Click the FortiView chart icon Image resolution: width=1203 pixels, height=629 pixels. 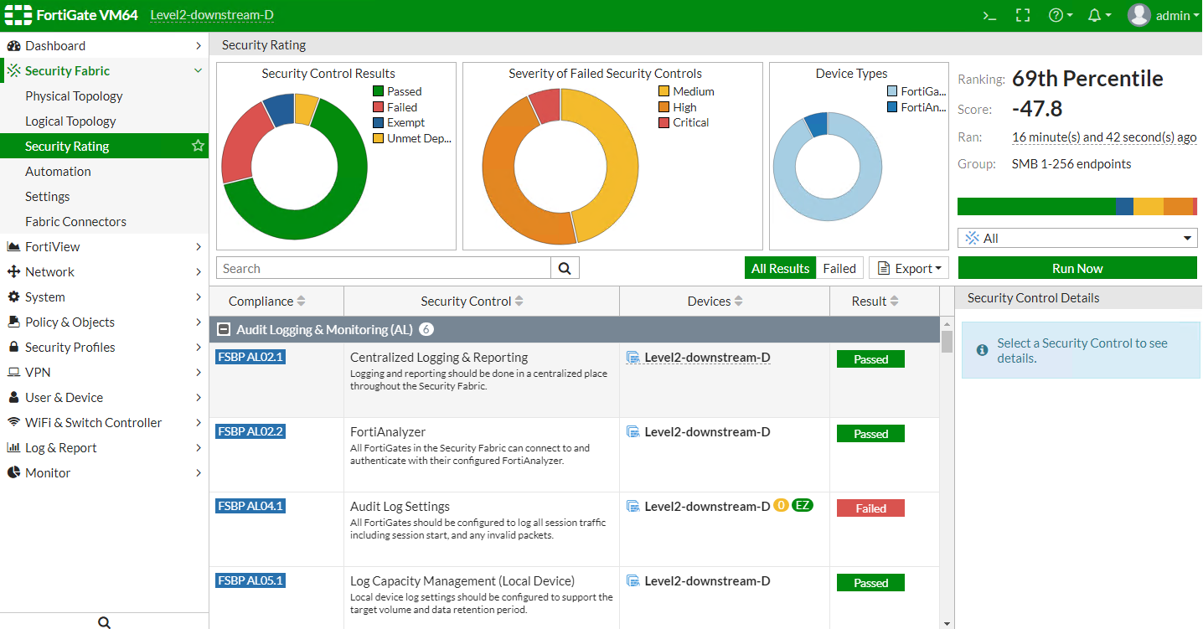13,247
